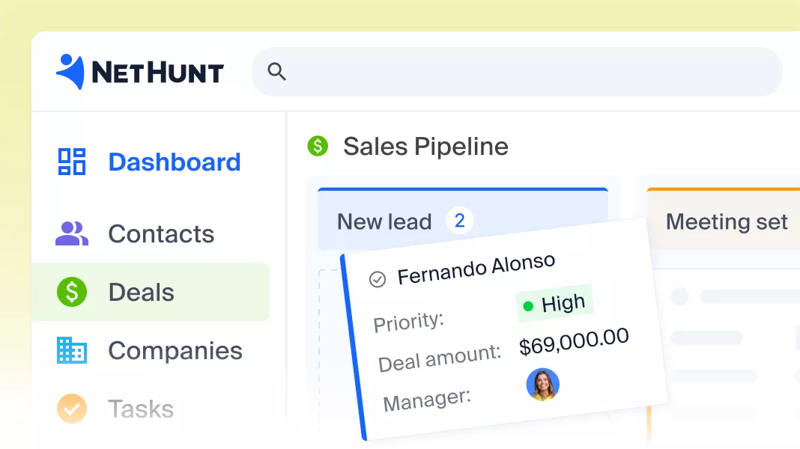This screenshot has height=449, width=800.
Task: Select the Meeting set column header
Action: tap(723, 219)
